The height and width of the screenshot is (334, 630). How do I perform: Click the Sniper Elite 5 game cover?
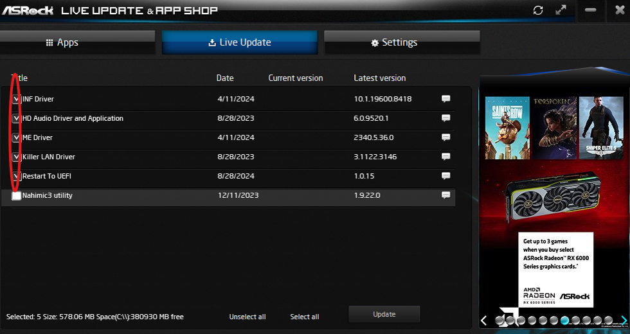(601, 128)
